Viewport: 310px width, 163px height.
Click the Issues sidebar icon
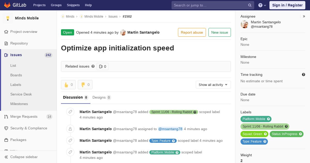(6, 55)
